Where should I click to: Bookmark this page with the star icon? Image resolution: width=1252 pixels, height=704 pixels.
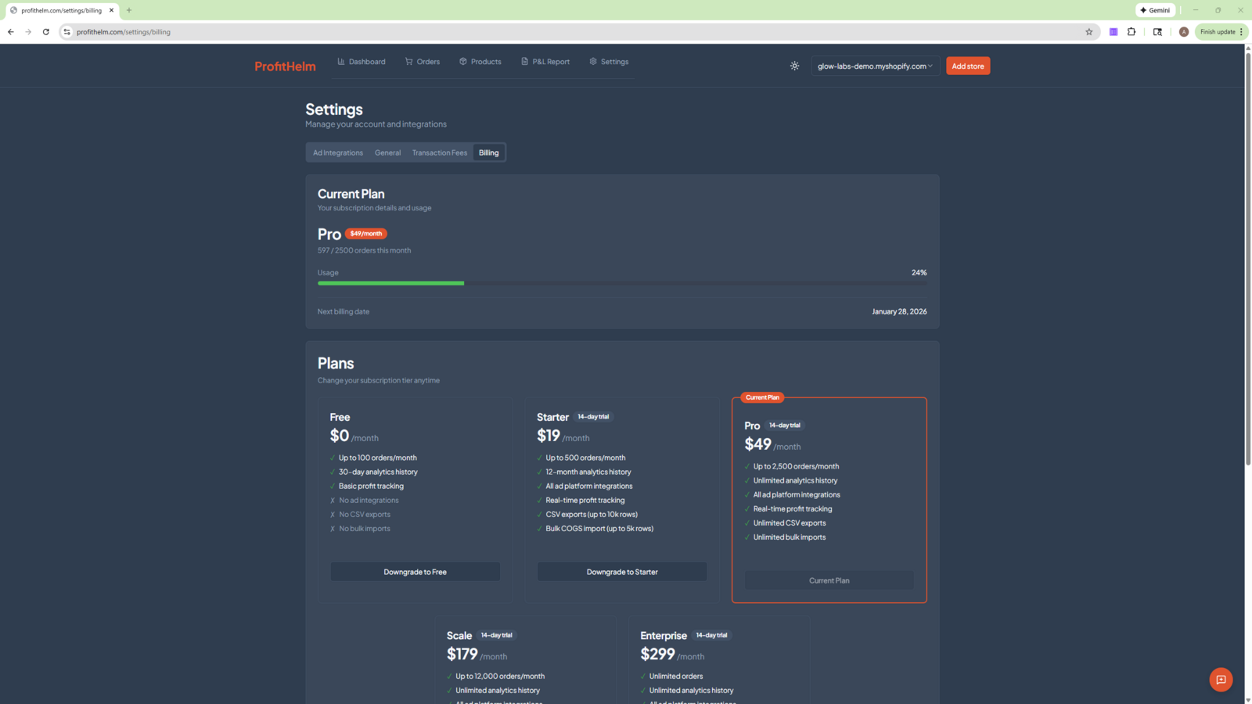[1088, 32]
